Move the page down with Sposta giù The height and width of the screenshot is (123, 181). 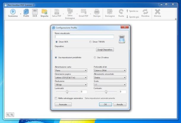(x=133, y=17)
